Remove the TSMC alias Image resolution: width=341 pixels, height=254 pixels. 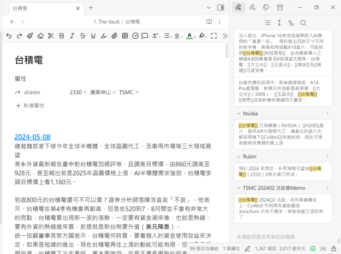(137, 92)
